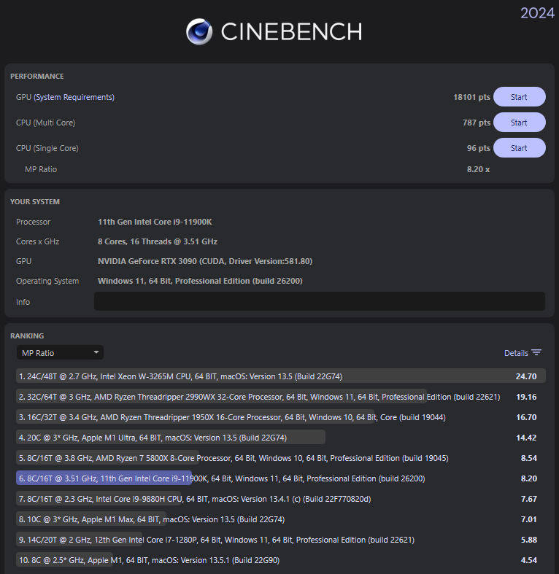This screenshot has width=559, height=574.
Task: Click the Windows 11 operating system value
Action: [200, 281]
